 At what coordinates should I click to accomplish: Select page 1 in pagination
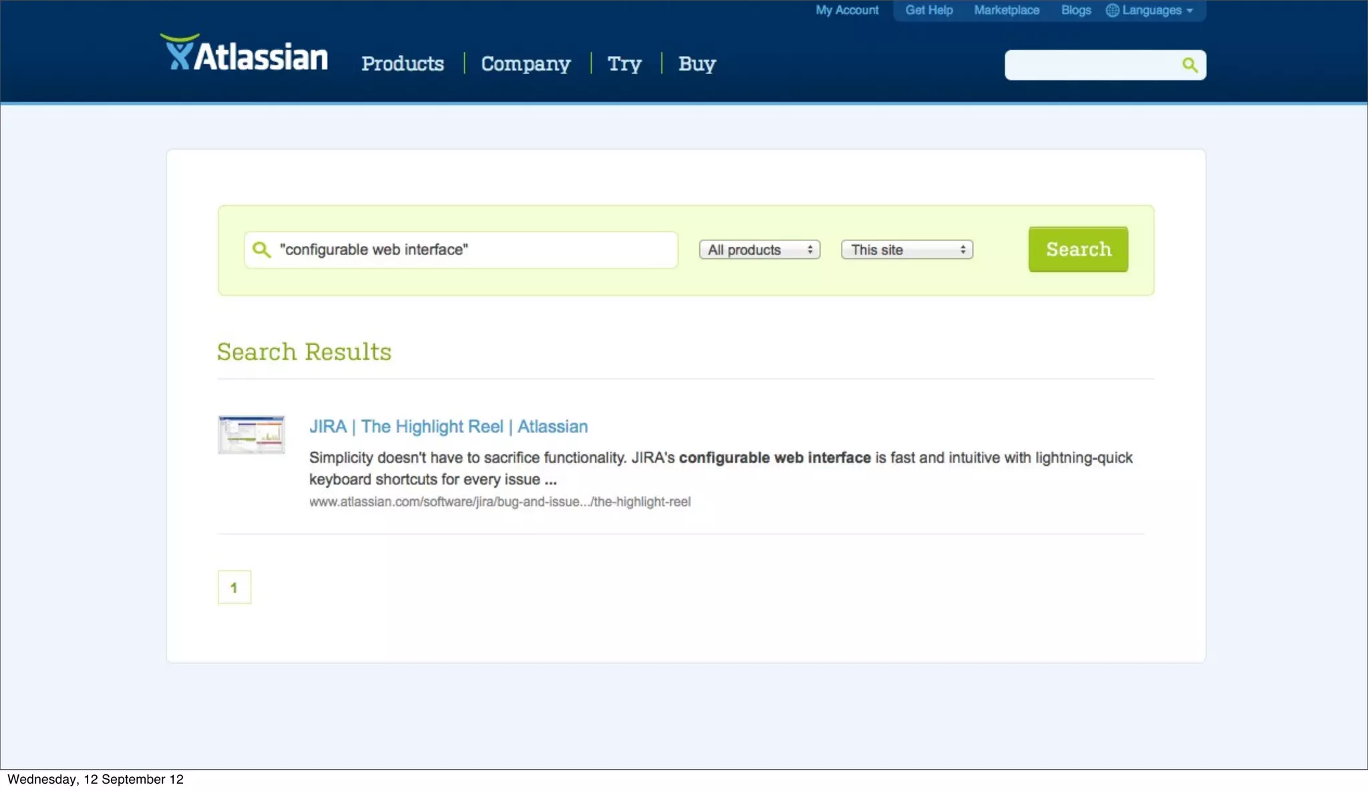pyautogui.click(x=234, y=587)
